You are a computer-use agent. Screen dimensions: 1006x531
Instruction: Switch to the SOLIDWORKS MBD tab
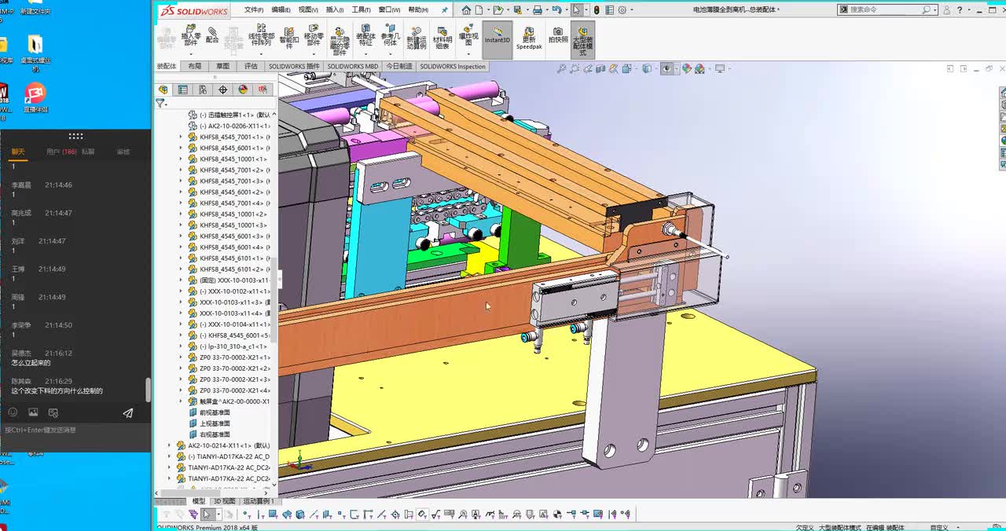pyautogui.click(x=352, y=67)
